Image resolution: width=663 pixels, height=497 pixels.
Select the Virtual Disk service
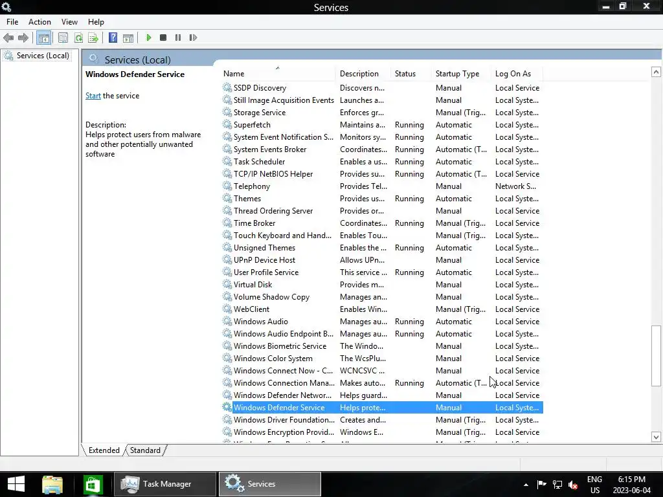tap(253, 285)
